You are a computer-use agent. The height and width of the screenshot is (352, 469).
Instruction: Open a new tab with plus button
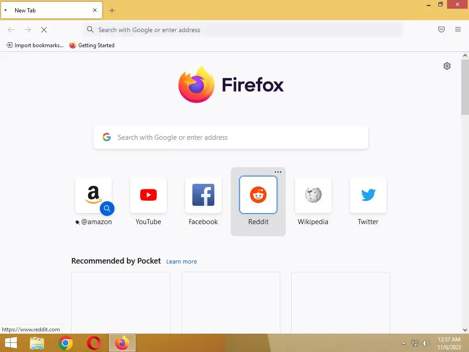(x=112, y=11)
